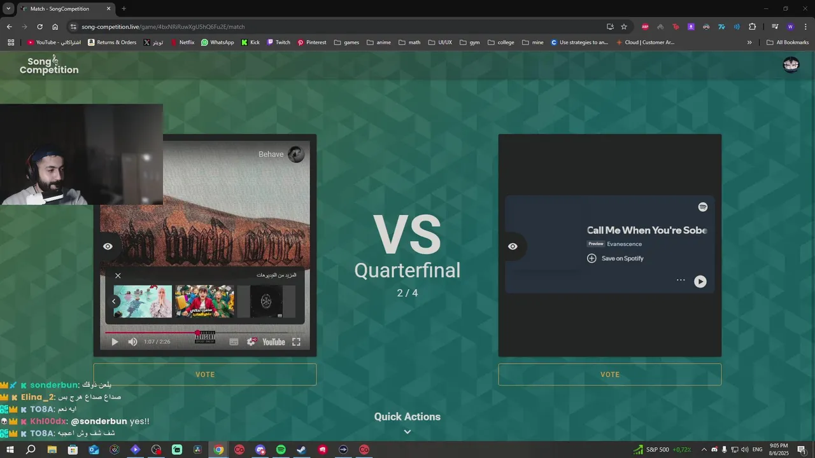The image size is (815, 458).
Task: Close the more videos overlay
Action: pos(118,275)
